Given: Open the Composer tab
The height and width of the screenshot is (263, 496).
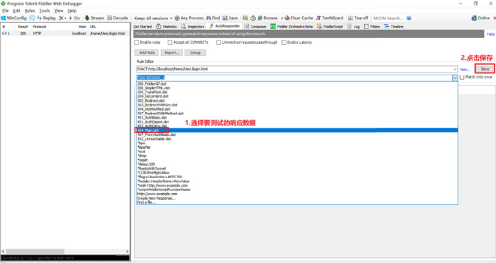Looking at the screenshot, I should (255, 27).
